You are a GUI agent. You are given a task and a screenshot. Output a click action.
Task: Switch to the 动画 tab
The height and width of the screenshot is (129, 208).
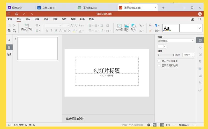(46, 19)
